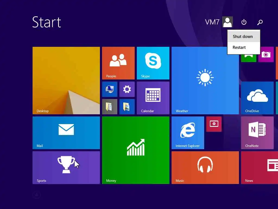Screen dimensions: 278x209
Task: Launch the OneNote tile
Action: point(257,133)
